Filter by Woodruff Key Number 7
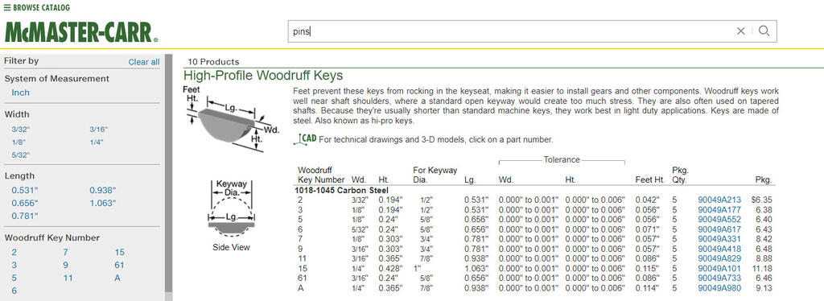Viewport: 824px width, 301px height. point(66,253)
